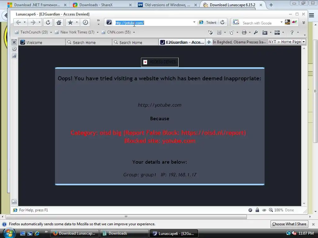Click the reload icon next to Trident
Image resolution: width=318 pixels, height=238 pixels.
[222, 22]
